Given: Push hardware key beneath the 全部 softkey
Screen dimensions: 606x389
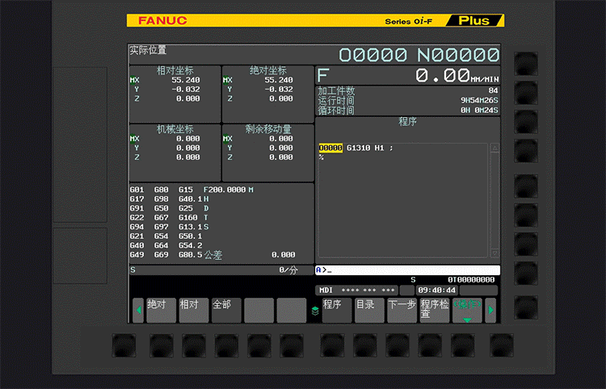Looking at the screenshot, I should tap(226, 345).
